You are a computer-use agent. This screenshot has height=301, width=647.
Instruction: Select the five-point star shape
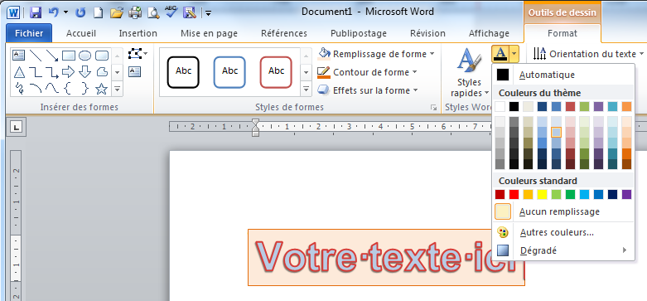point(102,89)
